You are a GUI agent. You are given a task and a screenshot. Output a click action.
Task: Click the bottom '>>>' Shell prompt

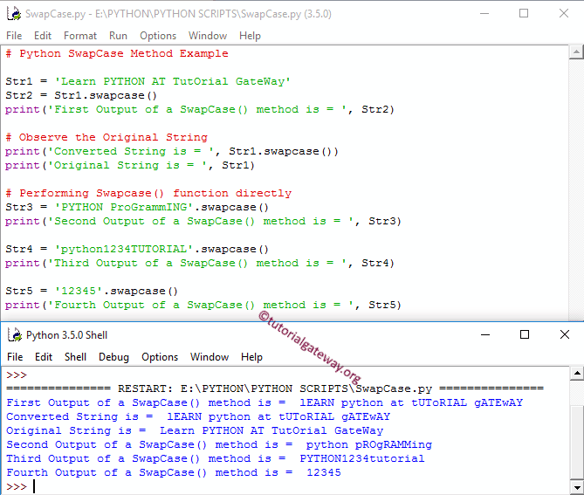(17, 487)
